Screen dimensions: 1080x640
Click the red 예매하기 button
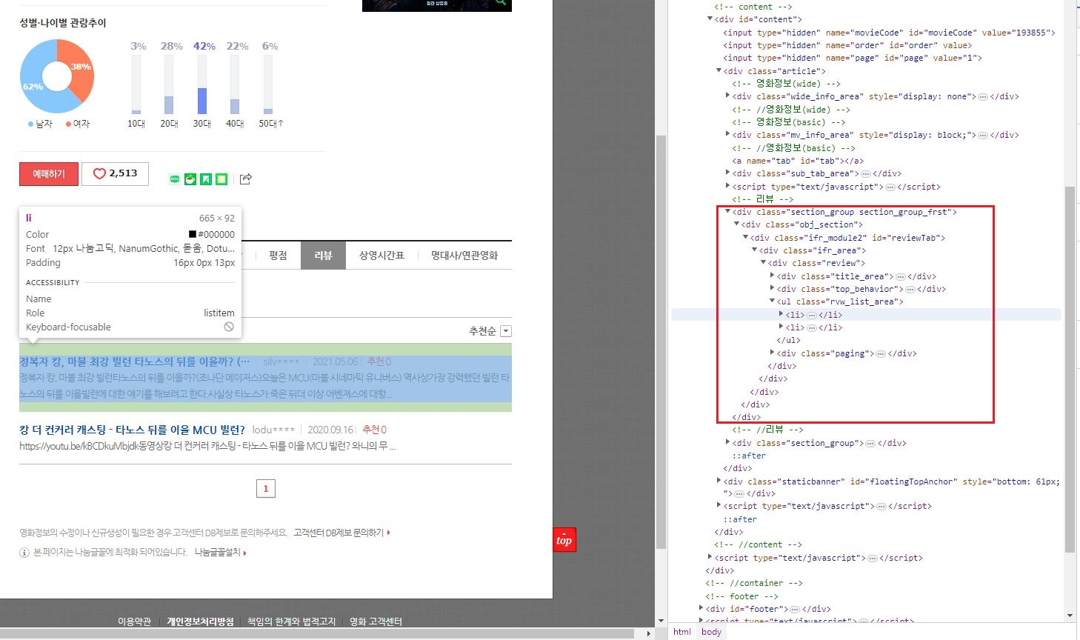coord(49,173)
